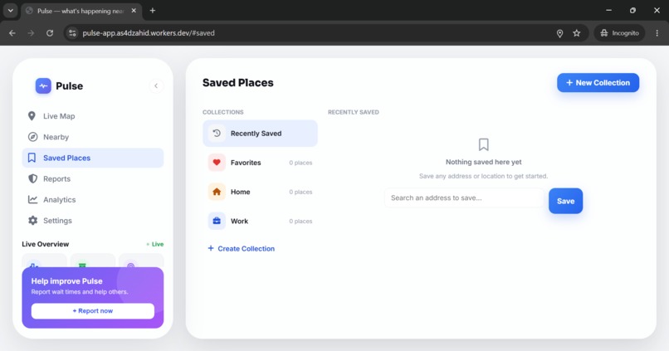Click the Report now button
Viewport: 669px width, 351px height.
(x=93, y=311)
